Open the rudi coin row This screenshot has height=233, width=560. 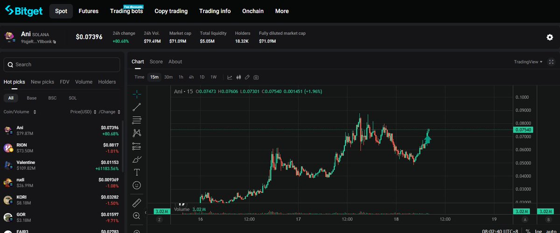(61, 183)
